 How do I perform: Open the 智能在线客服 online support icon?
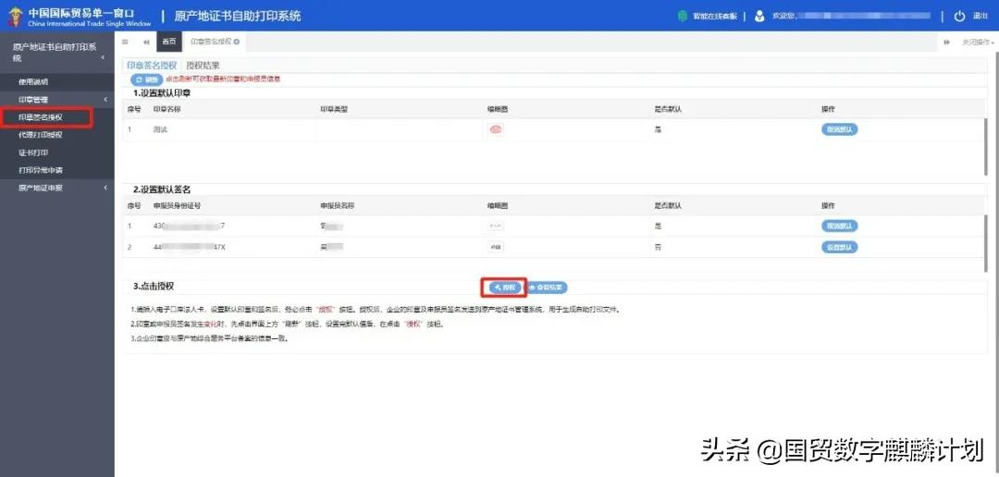tap(683, 17)
